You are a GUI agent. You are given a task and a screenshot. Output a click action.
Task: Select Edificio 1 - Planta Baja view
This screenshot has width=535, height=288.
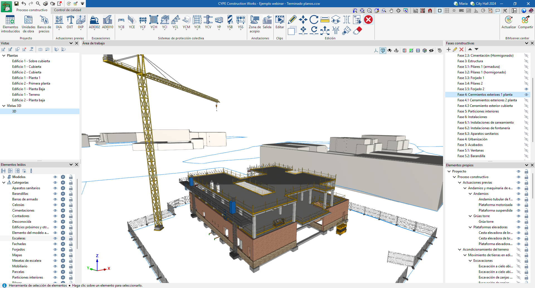pyautogui.click(x=28, y=89)
